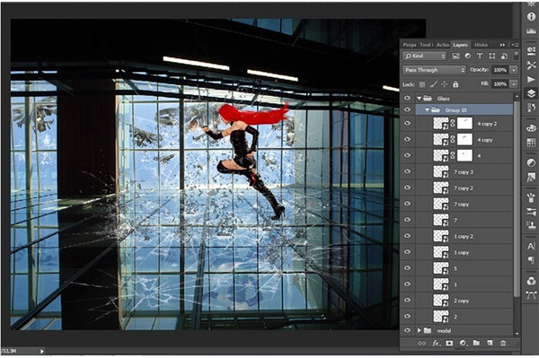The width and height of the screenshot is (539, 358).
Task: Collapse the Glass group triangle
Action: tap(419, 98)
